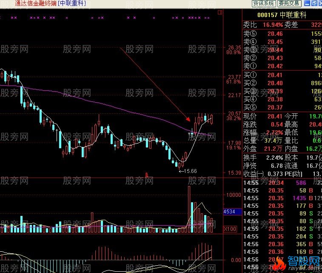Select the tick row with volume 204 S
The width and height of the screenshot is (322, 273).
tap(282, 236)
